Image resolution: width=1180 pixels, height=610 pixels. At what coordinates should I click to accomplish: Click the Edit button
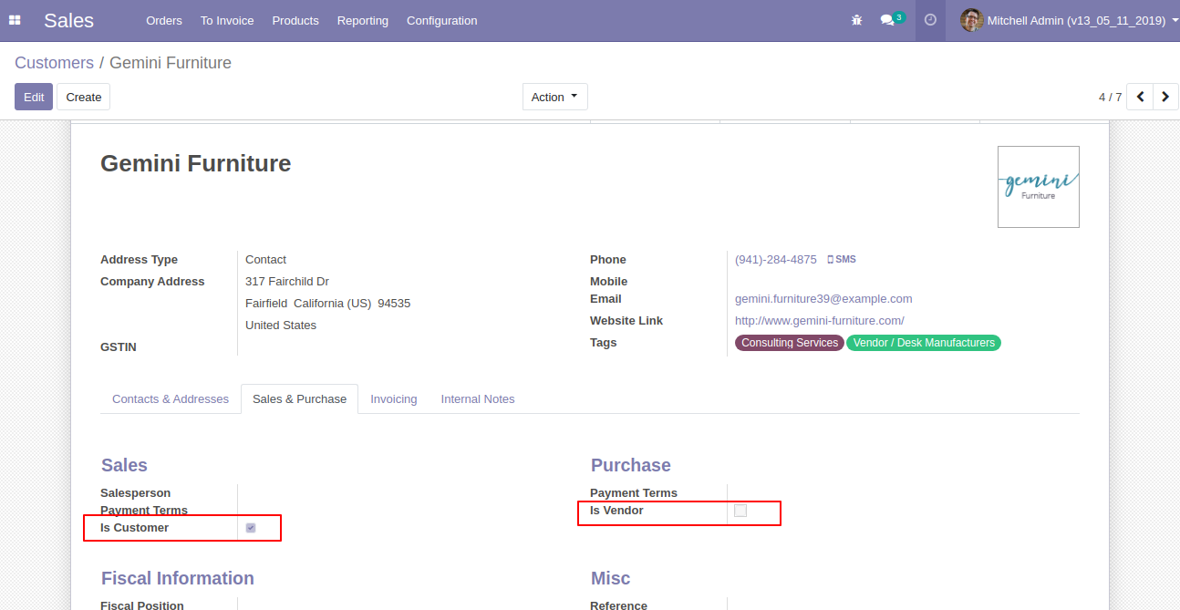point(34,97)
